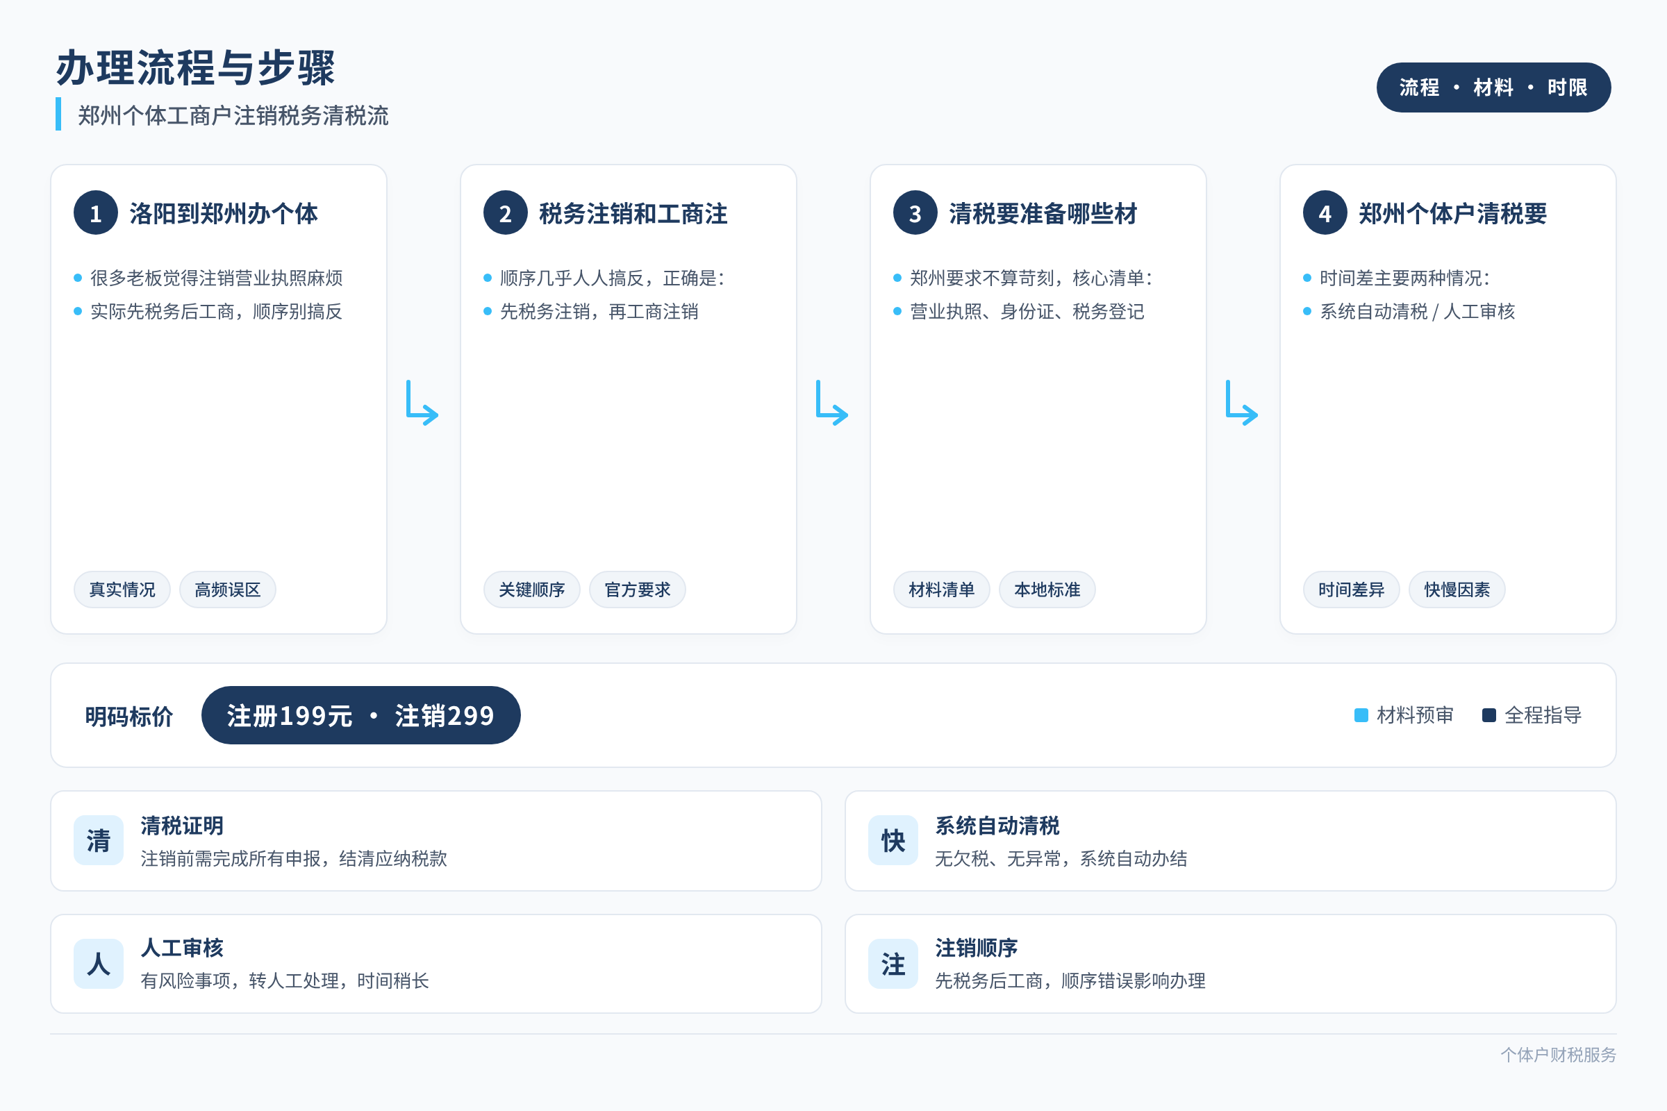Viewport: 1667px width, 1111px height.
Task: Click the heading 郑州个体户清税要
Action: pos(1452,213)
